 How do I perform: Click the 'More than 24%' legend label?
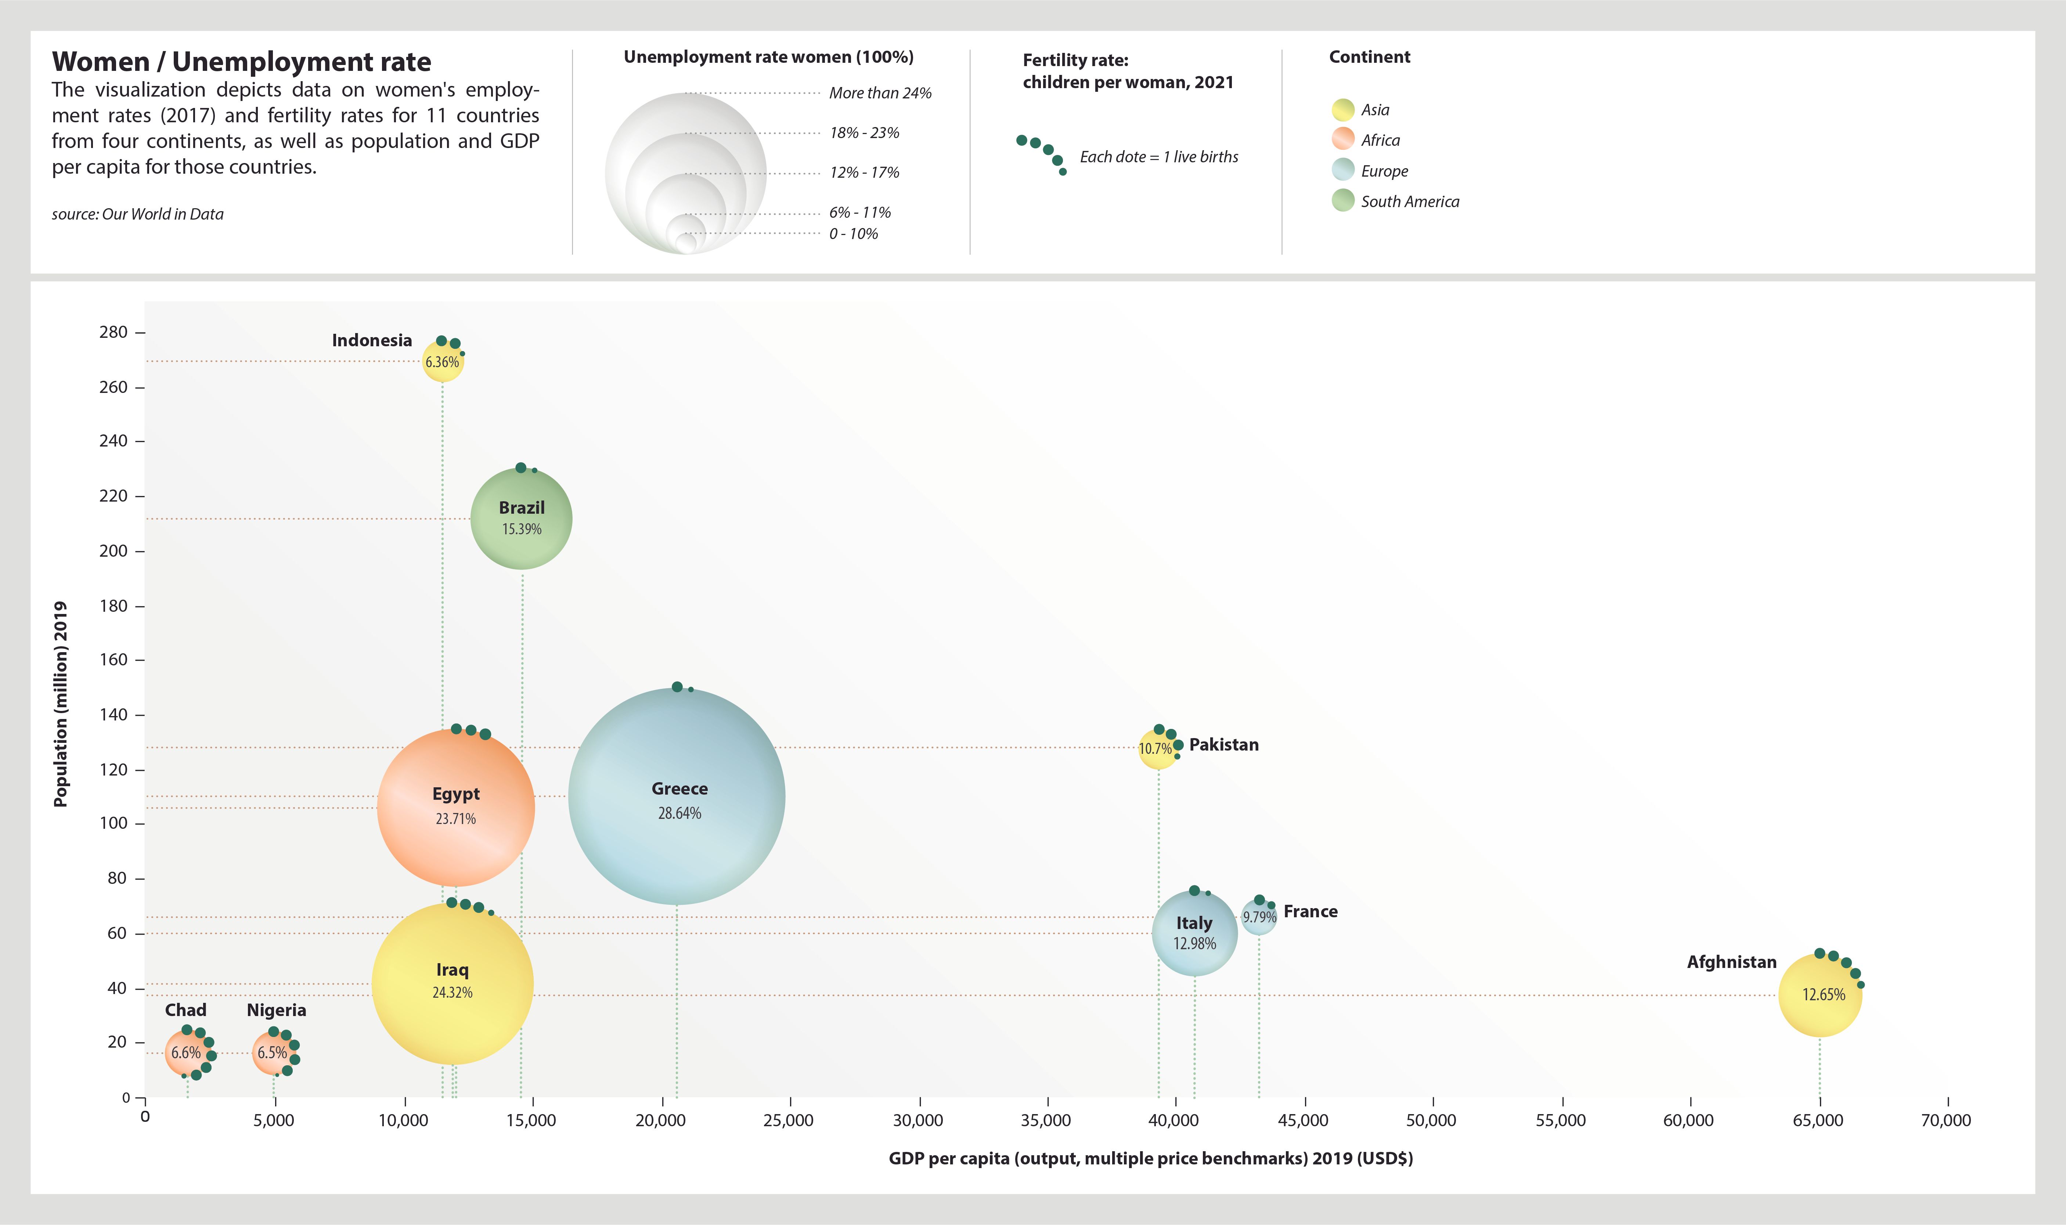point(880,93)
